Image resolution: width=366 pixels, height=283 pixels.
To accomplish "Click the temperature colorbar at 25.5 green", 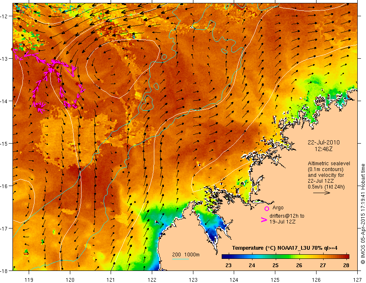I will [287, 256].
